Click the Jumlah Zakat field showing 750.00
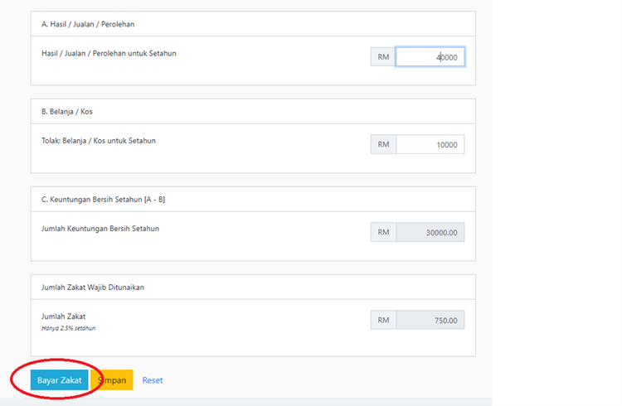622x406 pixels. (x=430, y=320)
